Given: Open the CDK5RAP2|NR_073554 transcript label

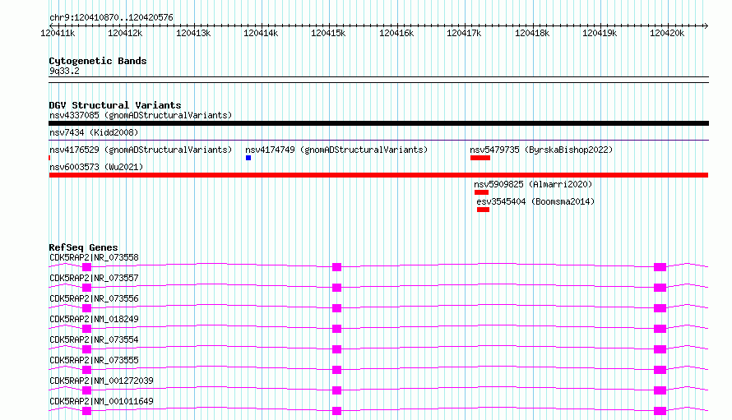Looking at the screenshot, I should tap(94, 339).
